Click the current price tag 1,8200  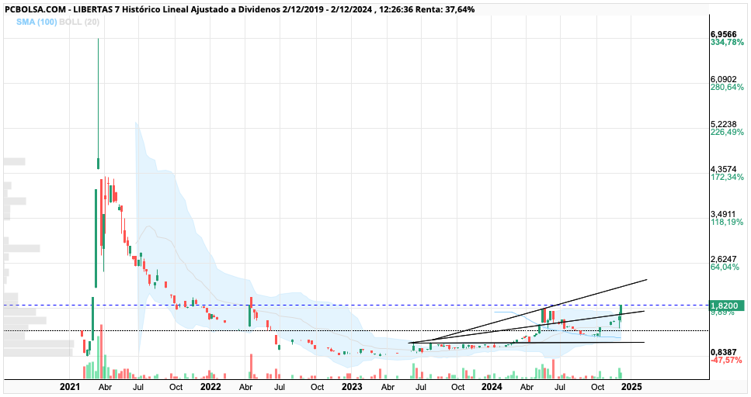click(727, 306)
